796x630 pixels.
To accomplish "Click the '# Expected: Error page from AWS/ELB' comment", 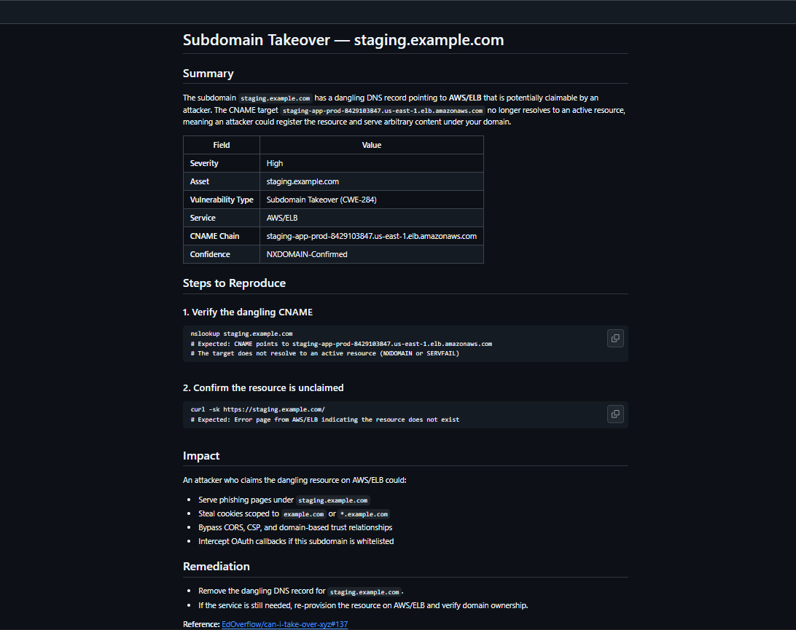I will click(x=325, y=420).
